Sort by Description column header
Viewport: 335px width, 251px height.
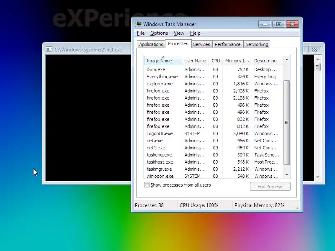point(268,61)
